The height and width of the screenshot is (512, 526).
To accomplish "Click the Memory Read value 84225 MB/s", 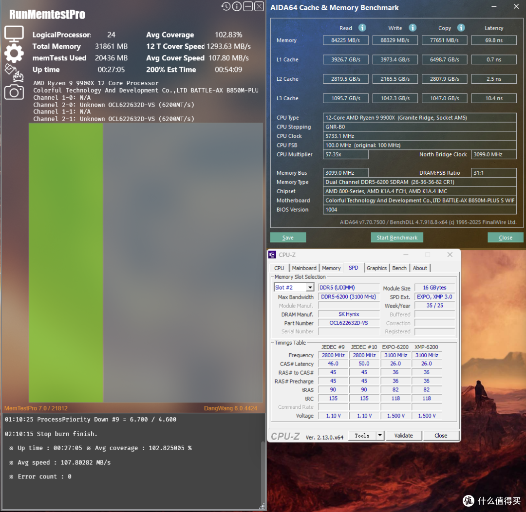I will pos(345,40).
